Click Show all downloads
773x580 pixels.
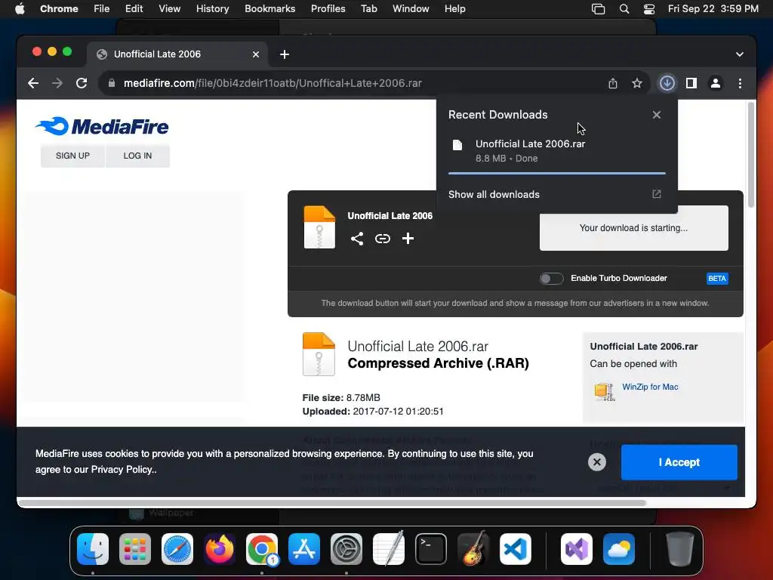point(494,194)
